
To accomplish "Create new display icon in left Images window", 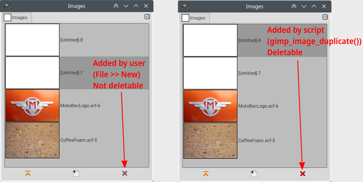I will [76, 173].
